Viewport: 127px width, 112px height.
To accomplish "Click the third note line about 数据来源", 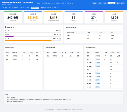I will pyautogui.click(x=14, y=102).
